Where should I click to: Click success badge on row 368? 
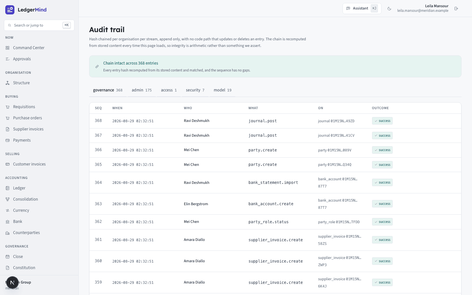coord(382,121)
